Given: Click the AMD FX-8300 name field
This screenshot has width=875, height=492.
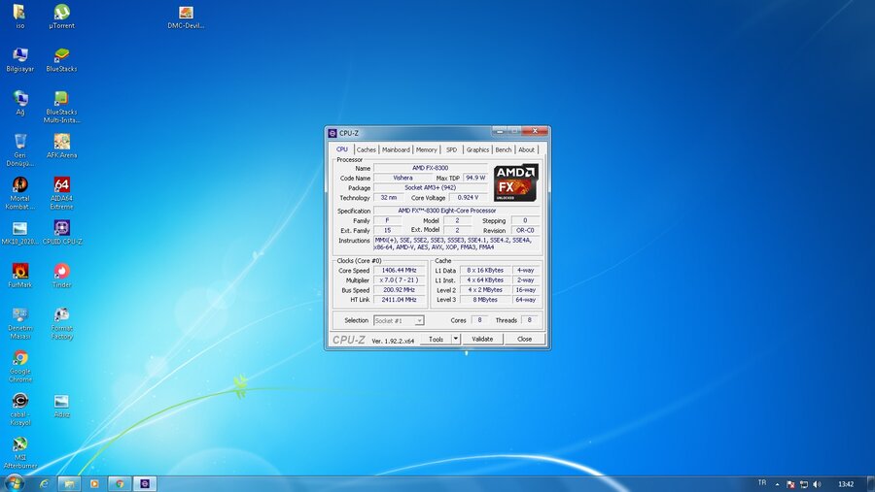Looking at the screenshot, I should 431,168.
